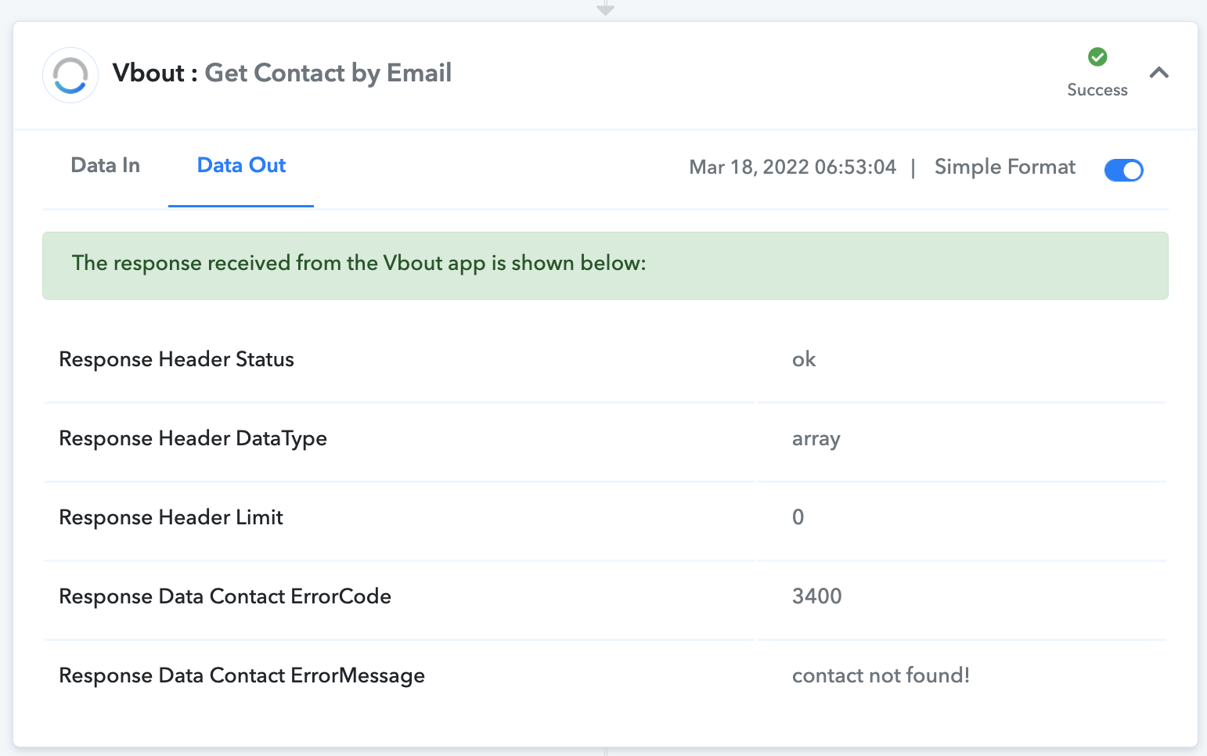Click the Vbout : Get Contact by Email title
Image resolution: width=1207 pixels, height=756 pixels.
[x=282, y=73]
